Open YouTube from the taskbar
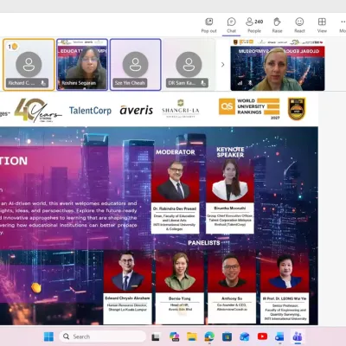The width and height of the screenshot is (346, 346). (x=262, y=336)
